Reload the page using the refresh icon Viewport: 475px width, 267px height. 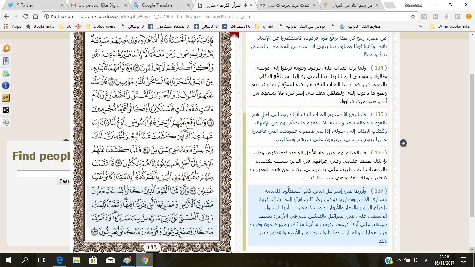click(x=26, y=16)
